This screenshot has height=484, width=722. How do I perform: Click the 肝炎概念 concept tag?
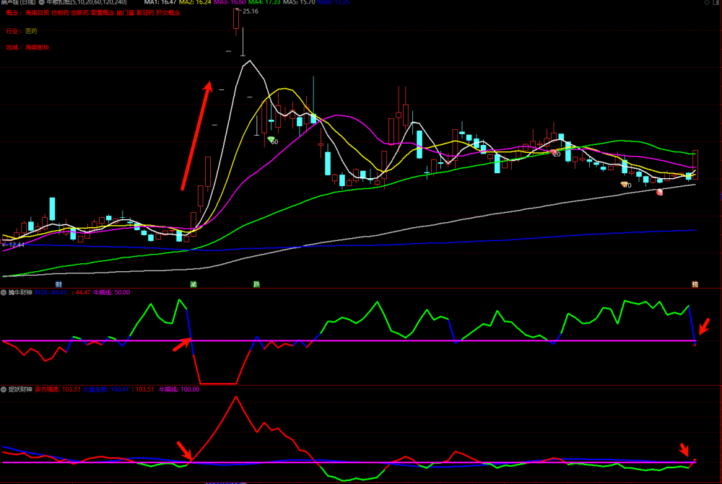point(168,13)
